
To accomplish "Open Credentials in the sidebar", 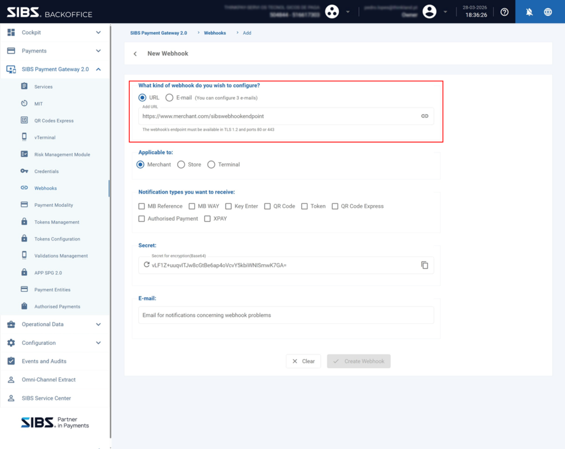I will 46,172.
